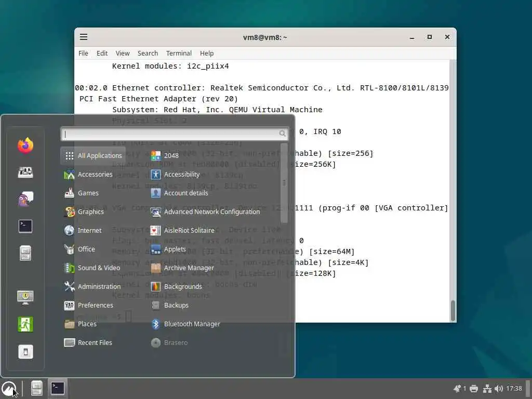Click the printer tray icon
Viewport: 532px width, 399px height.
point(474,389)
